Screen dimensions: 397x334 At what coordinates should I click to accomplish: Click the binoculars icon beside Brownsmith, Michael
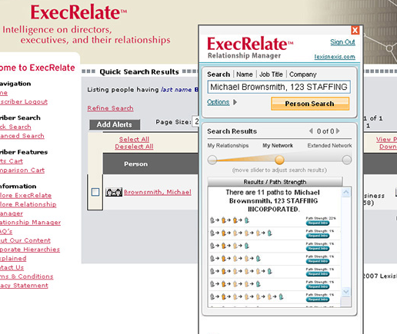pos(114,192)
